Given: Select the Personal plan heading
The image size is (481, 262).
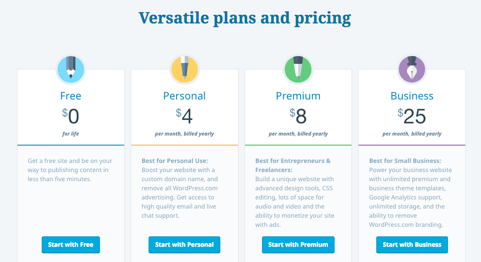Looking at the screenshot, I should pyautogui.click(x=184, y=96).
